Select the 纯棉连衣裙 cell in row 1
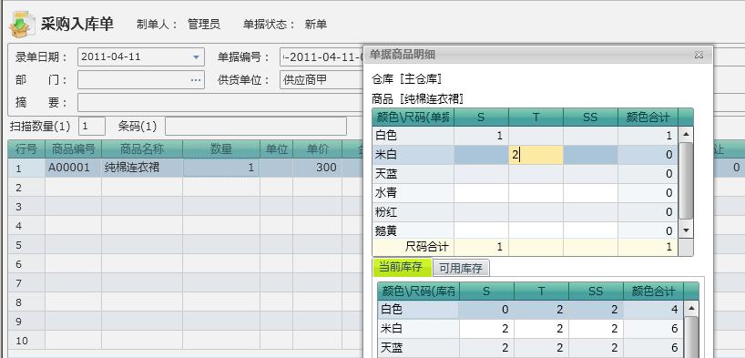Image resolution: width=745 pixels, height=358 pixels. (141, 168)
